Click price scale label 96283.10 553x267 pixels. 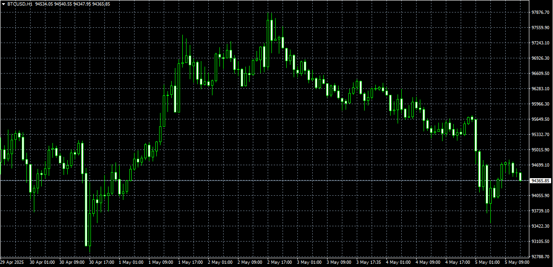click(x=540, y=89)
